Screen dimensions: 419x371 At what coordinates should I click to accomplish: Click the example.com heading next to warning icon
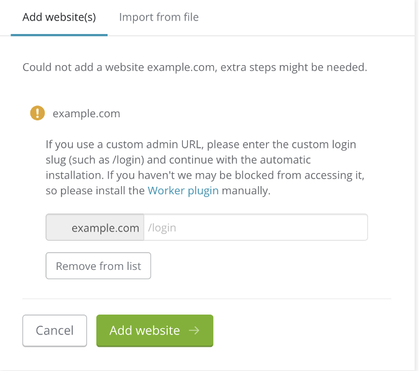click(x=86, y=114)
